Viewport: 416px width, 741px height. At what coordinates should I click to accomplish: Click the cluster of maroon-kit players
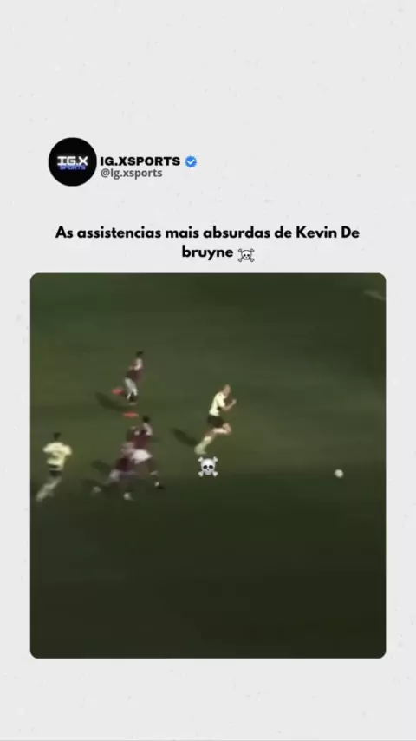[x=130, y=457]
